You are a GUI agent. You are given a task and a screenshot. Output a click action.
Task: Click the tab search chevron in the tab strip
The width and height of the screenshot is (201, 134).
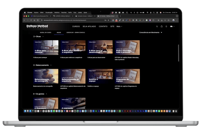tap(177, 16)
